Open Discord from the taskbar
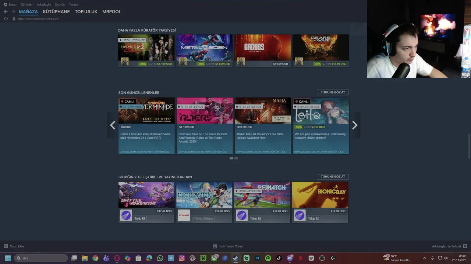 pos(290,258)
